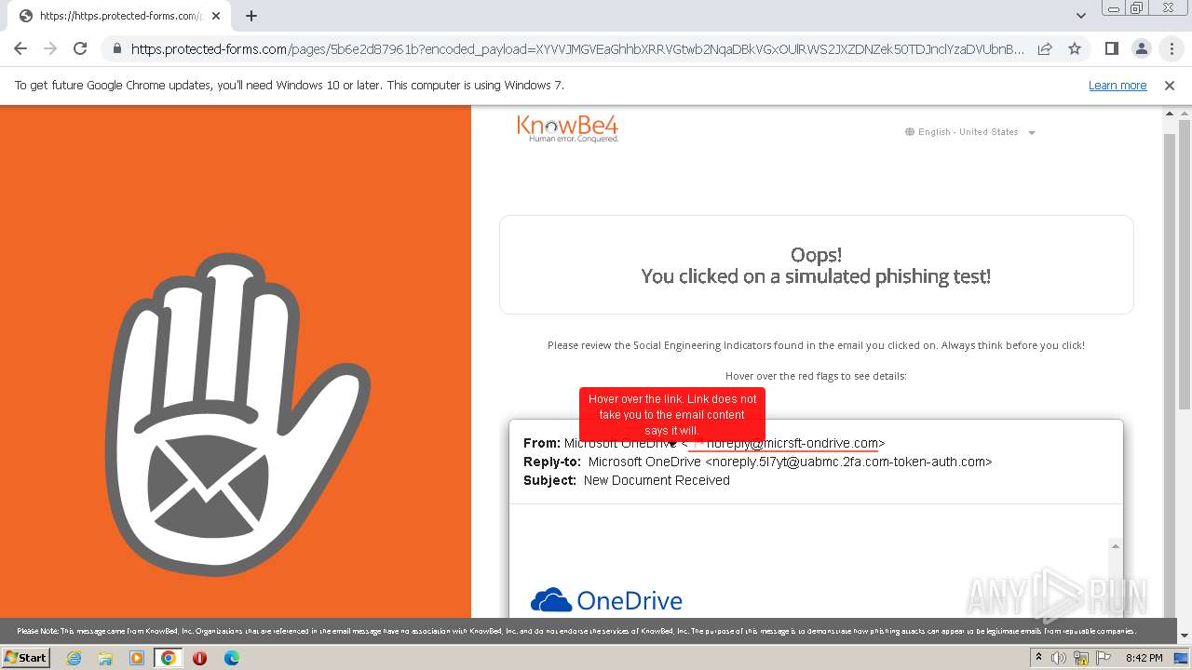The image size is (1192, 670).
Task: Launch Opera from the taskbar
Action: [x=200, y=658]
